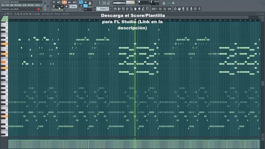Open the piano roll stamp menu
Image resolution: width=265 pixels, height=149 pixels.
(11, 14)
